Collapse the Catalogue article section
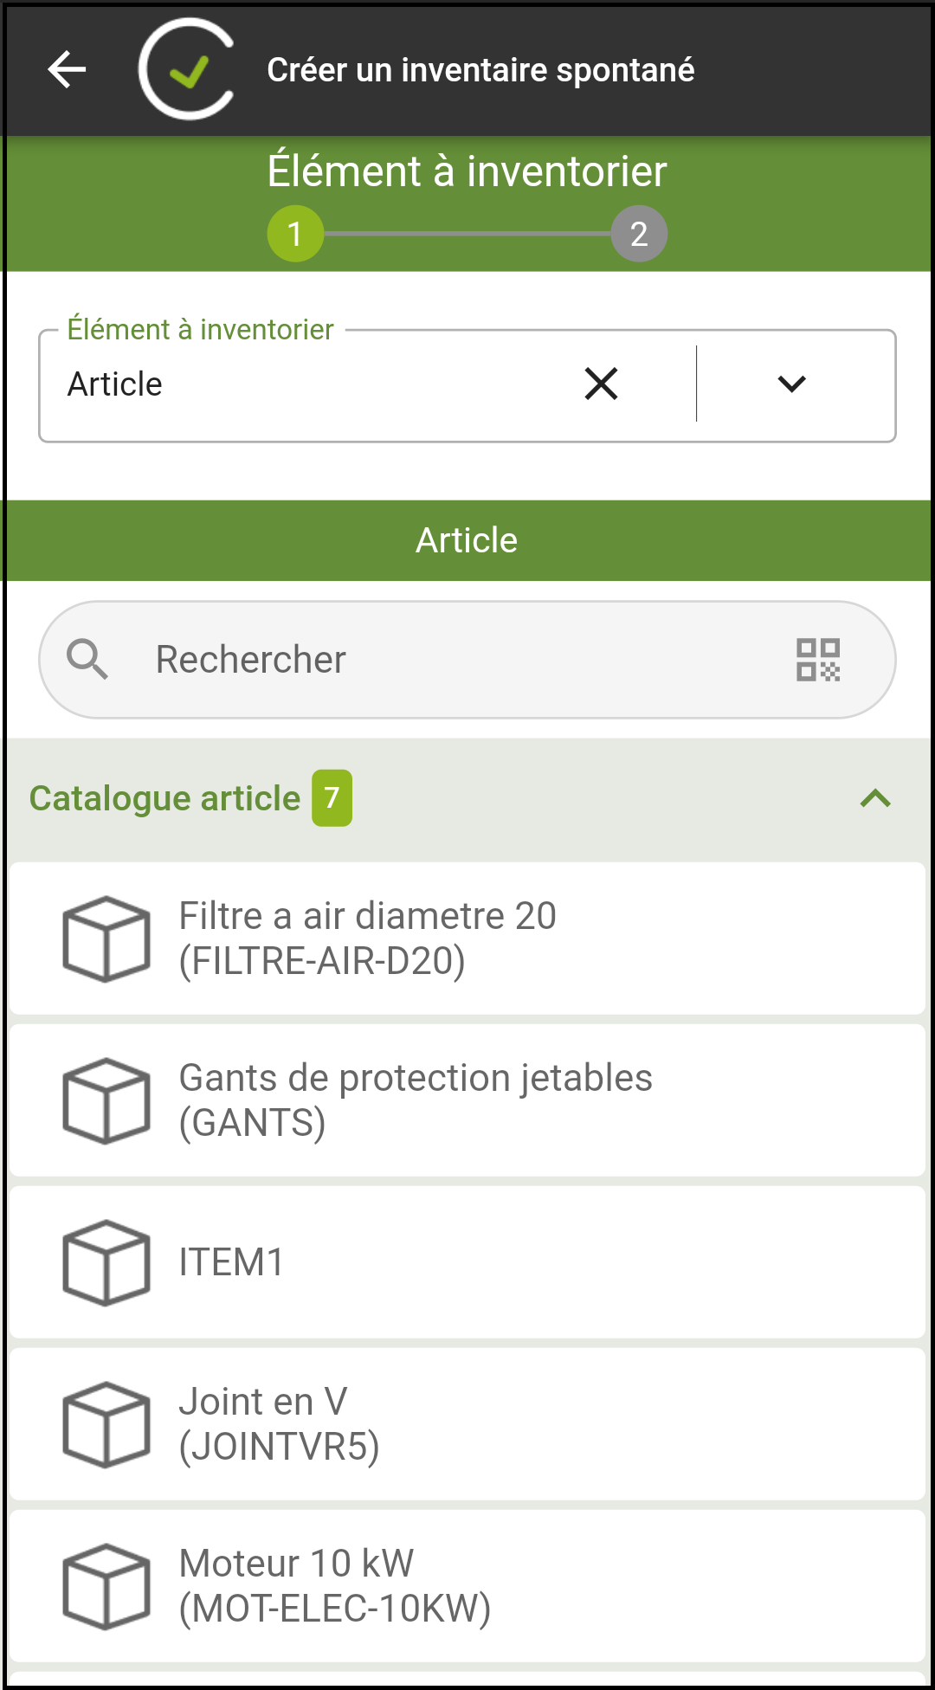The height and width of the screenshot is (1690, 935). click(875, 798)
